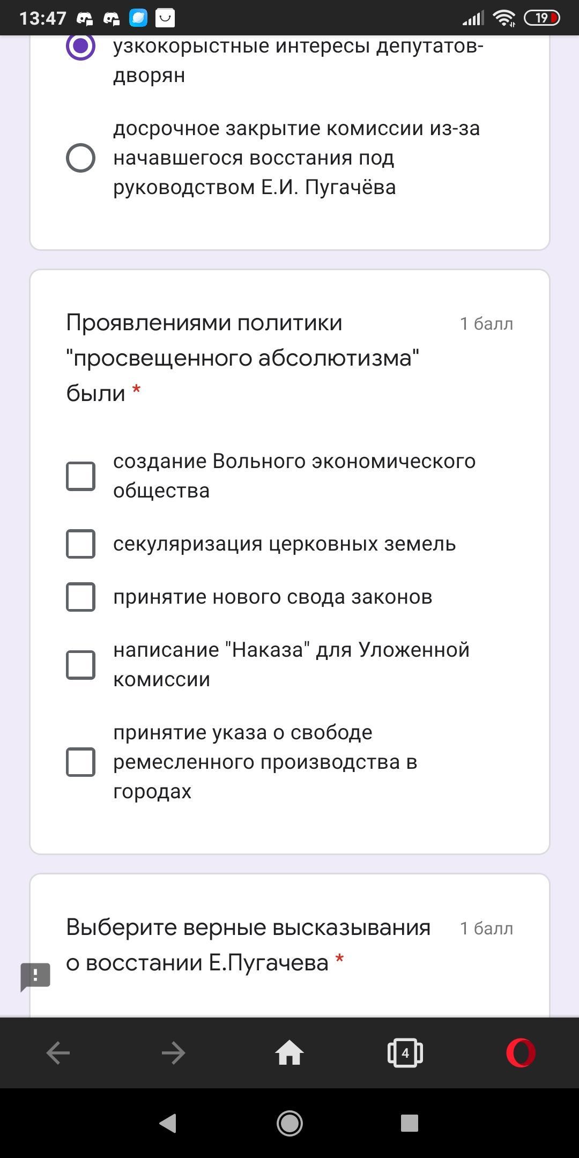Open the tab switcher showing 4 tabs
The width and height of the screenshot is (579, 1158).
(405, 1053)
